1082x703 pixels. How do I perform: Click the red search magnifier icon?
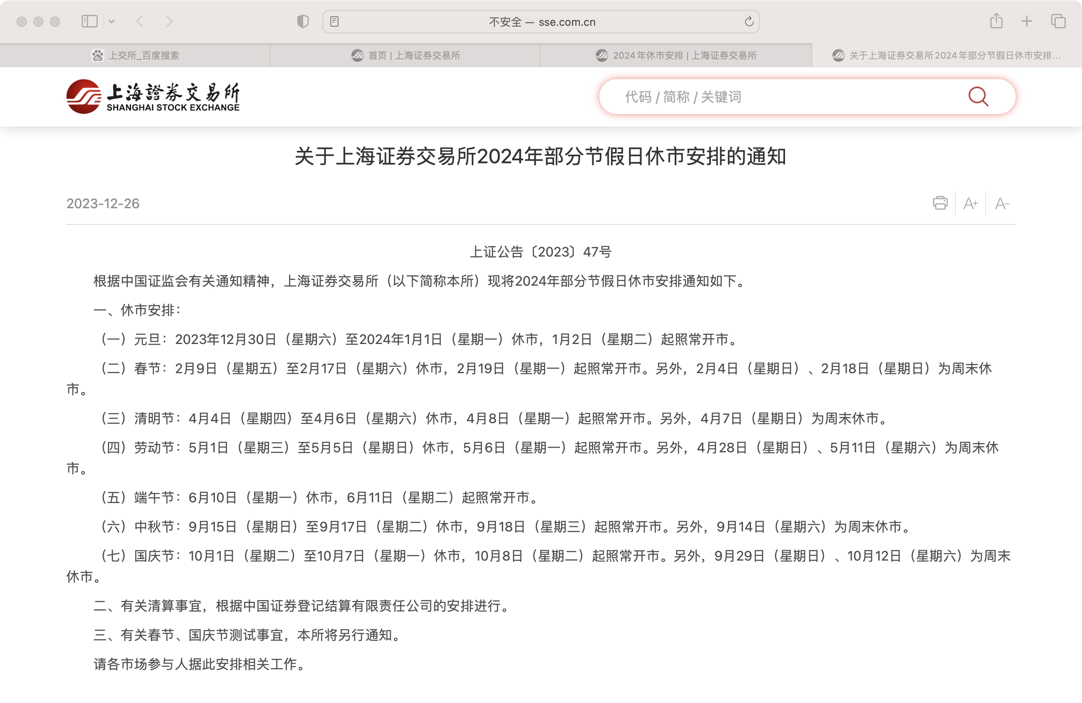pos(978,96)
